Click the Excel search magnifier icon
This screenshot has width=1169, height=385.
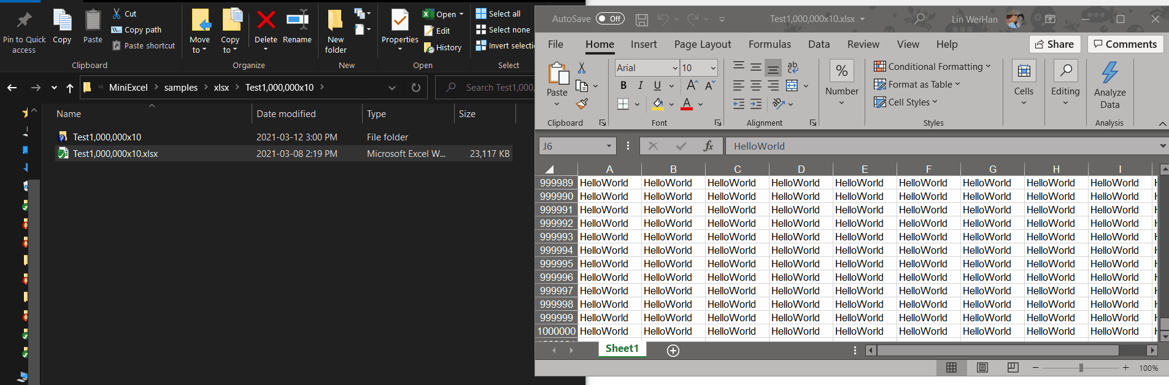[x=919, y=19]
